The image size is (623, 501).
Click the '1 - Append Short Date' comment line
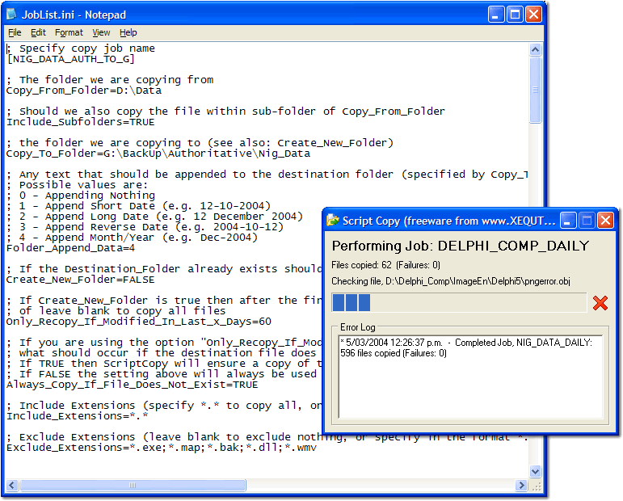pyautogui.click(x=138, y=206)
